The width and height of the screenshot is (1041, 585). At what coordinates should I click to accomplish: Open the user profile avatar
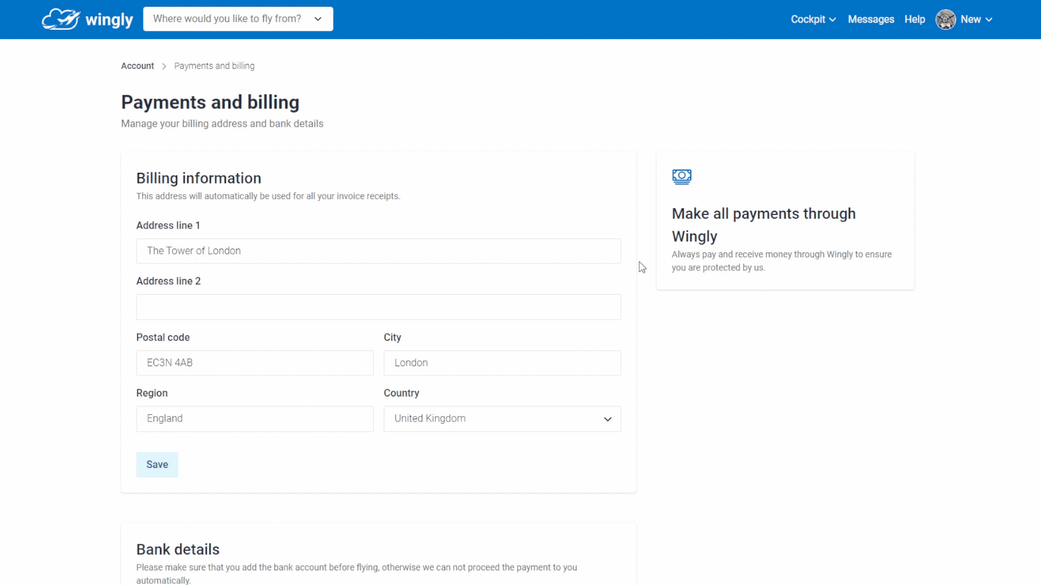click(945, 19)
